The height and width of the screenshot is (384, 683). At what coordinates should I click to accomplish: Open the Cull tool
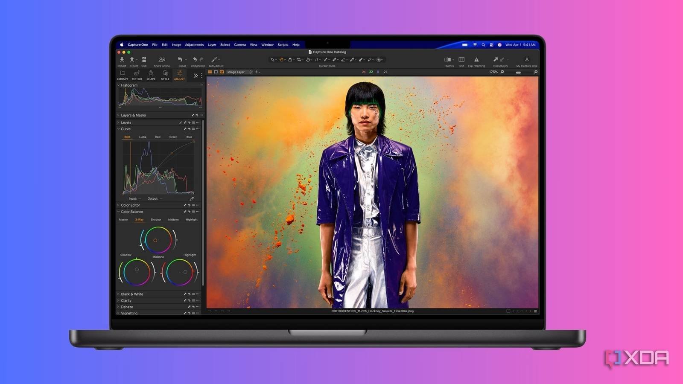144,60
